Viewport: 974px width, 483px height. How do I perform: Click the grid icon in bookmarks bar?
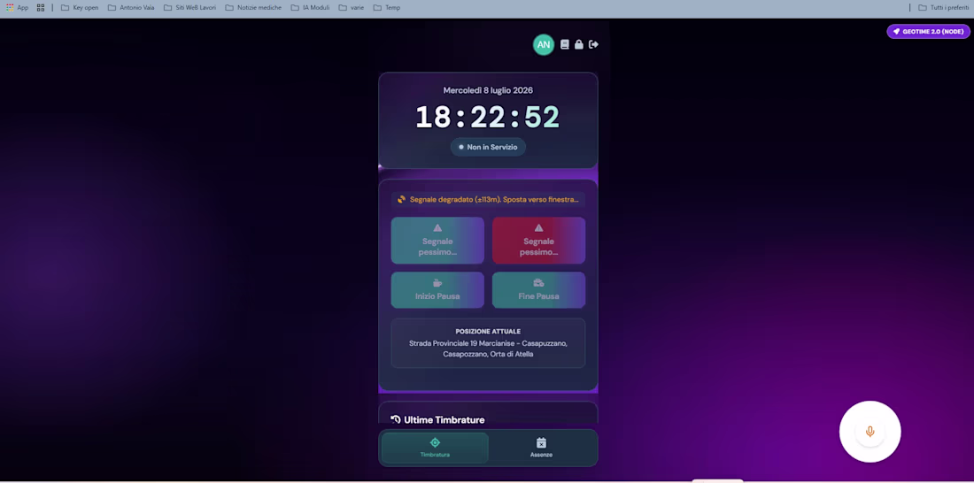(41, 7)
